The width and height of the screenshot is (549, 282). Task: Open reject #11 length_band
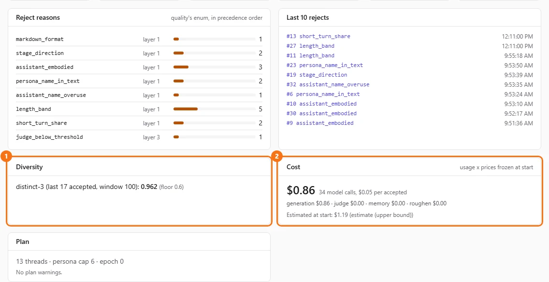310,55
